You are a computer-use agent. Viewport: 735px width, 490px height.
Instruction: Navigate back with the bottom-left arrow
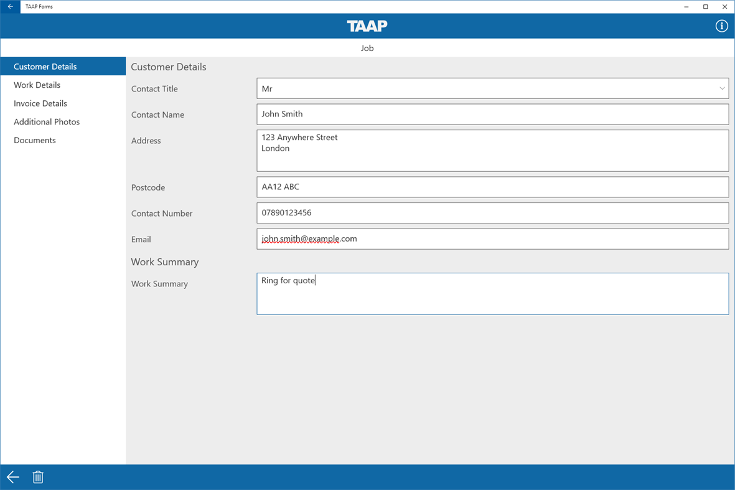[12, 477]
